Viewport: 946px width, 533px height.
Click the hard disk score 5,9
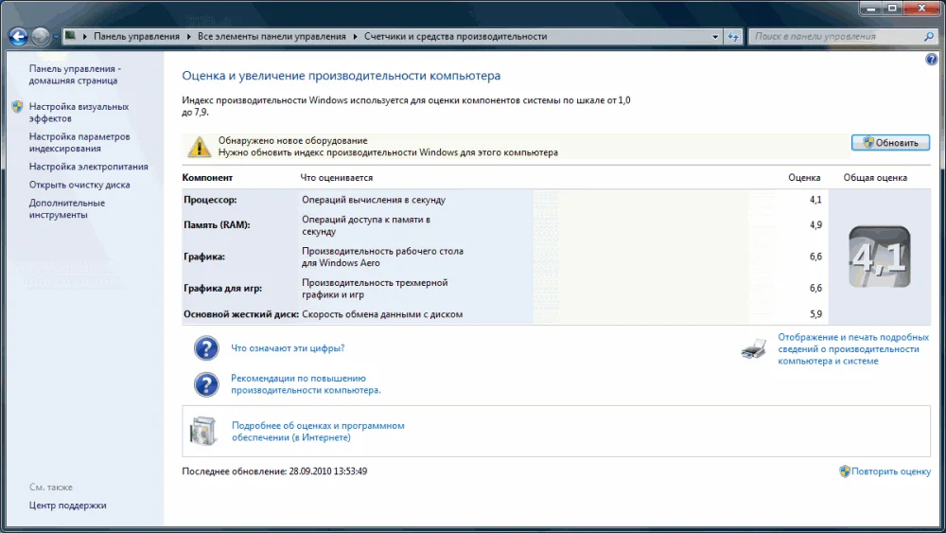click(815, 314)
